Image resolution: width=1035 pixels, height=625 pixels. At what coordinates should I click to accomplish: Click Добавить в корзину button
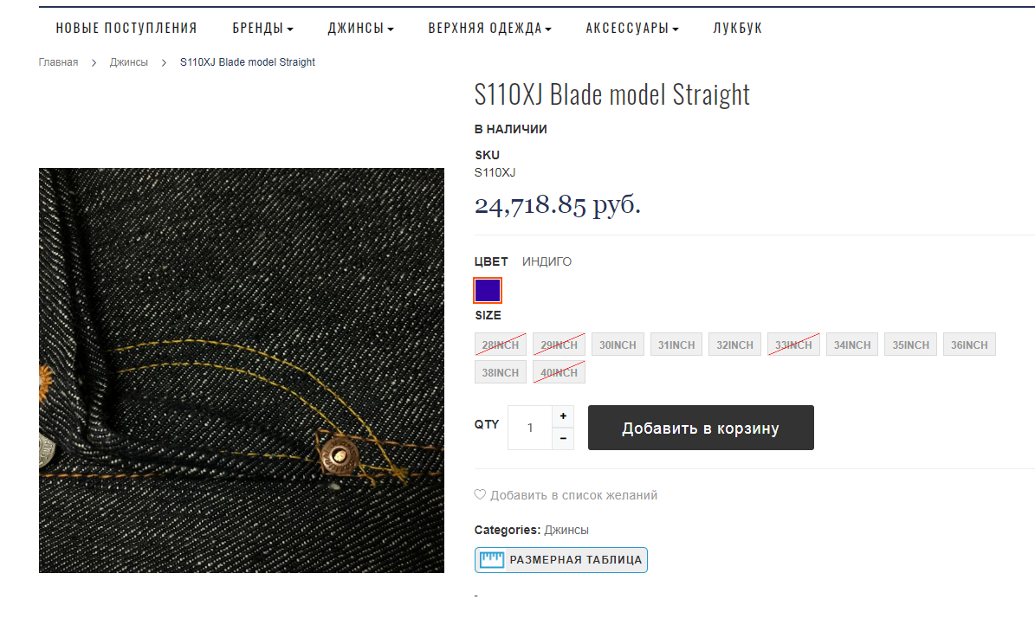pyautogui.click(x=701, y=428)
